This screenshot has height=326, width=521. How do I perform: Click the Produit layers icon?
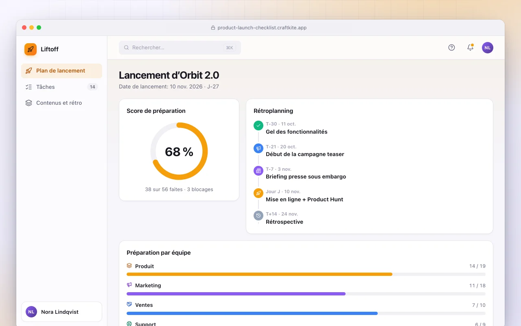tap(129, 266)
